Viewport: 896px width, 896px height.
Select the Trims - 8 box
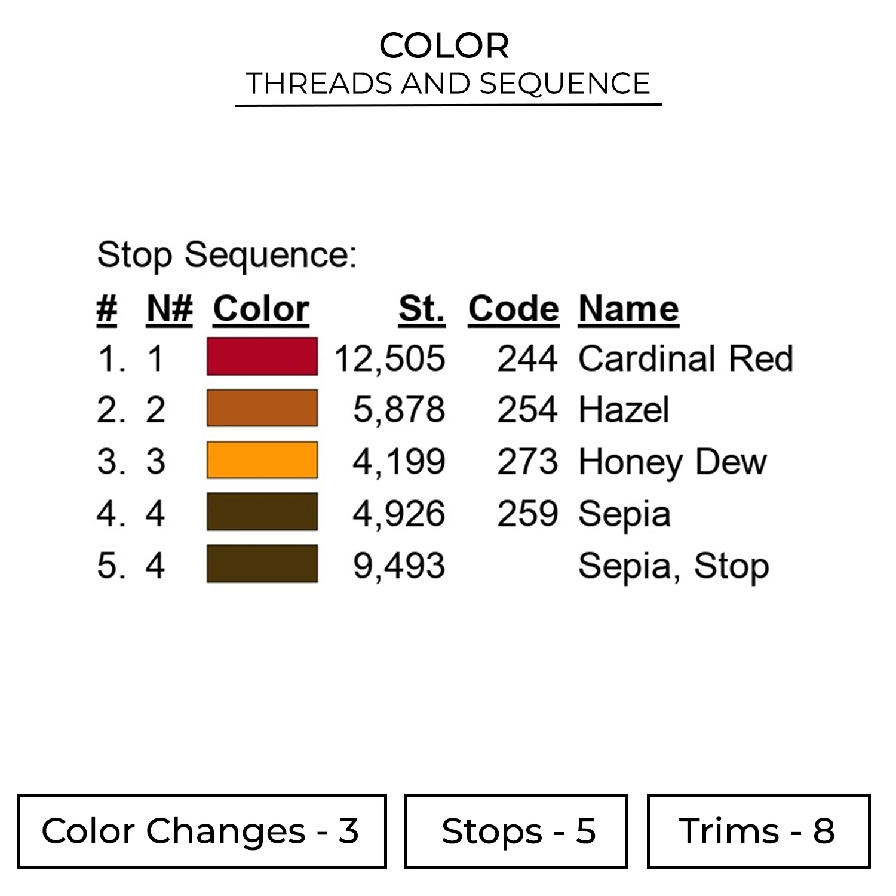click(x=758, y=831)
